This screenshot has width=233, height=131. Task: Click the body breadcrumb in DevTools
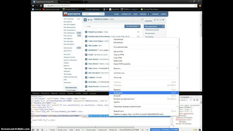(78, 130)
